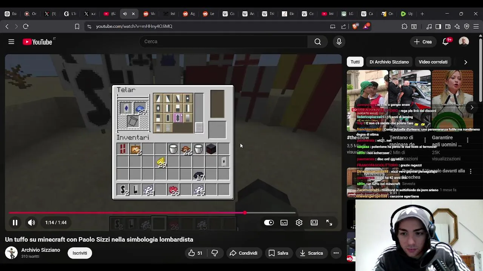
Task: Download via the Scarica button
Action: coord(311,253)
